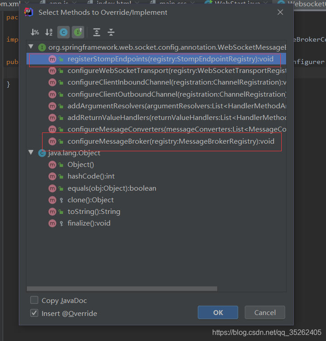
Task: Select hashCode():int method
Action: (x=156, y=176)
